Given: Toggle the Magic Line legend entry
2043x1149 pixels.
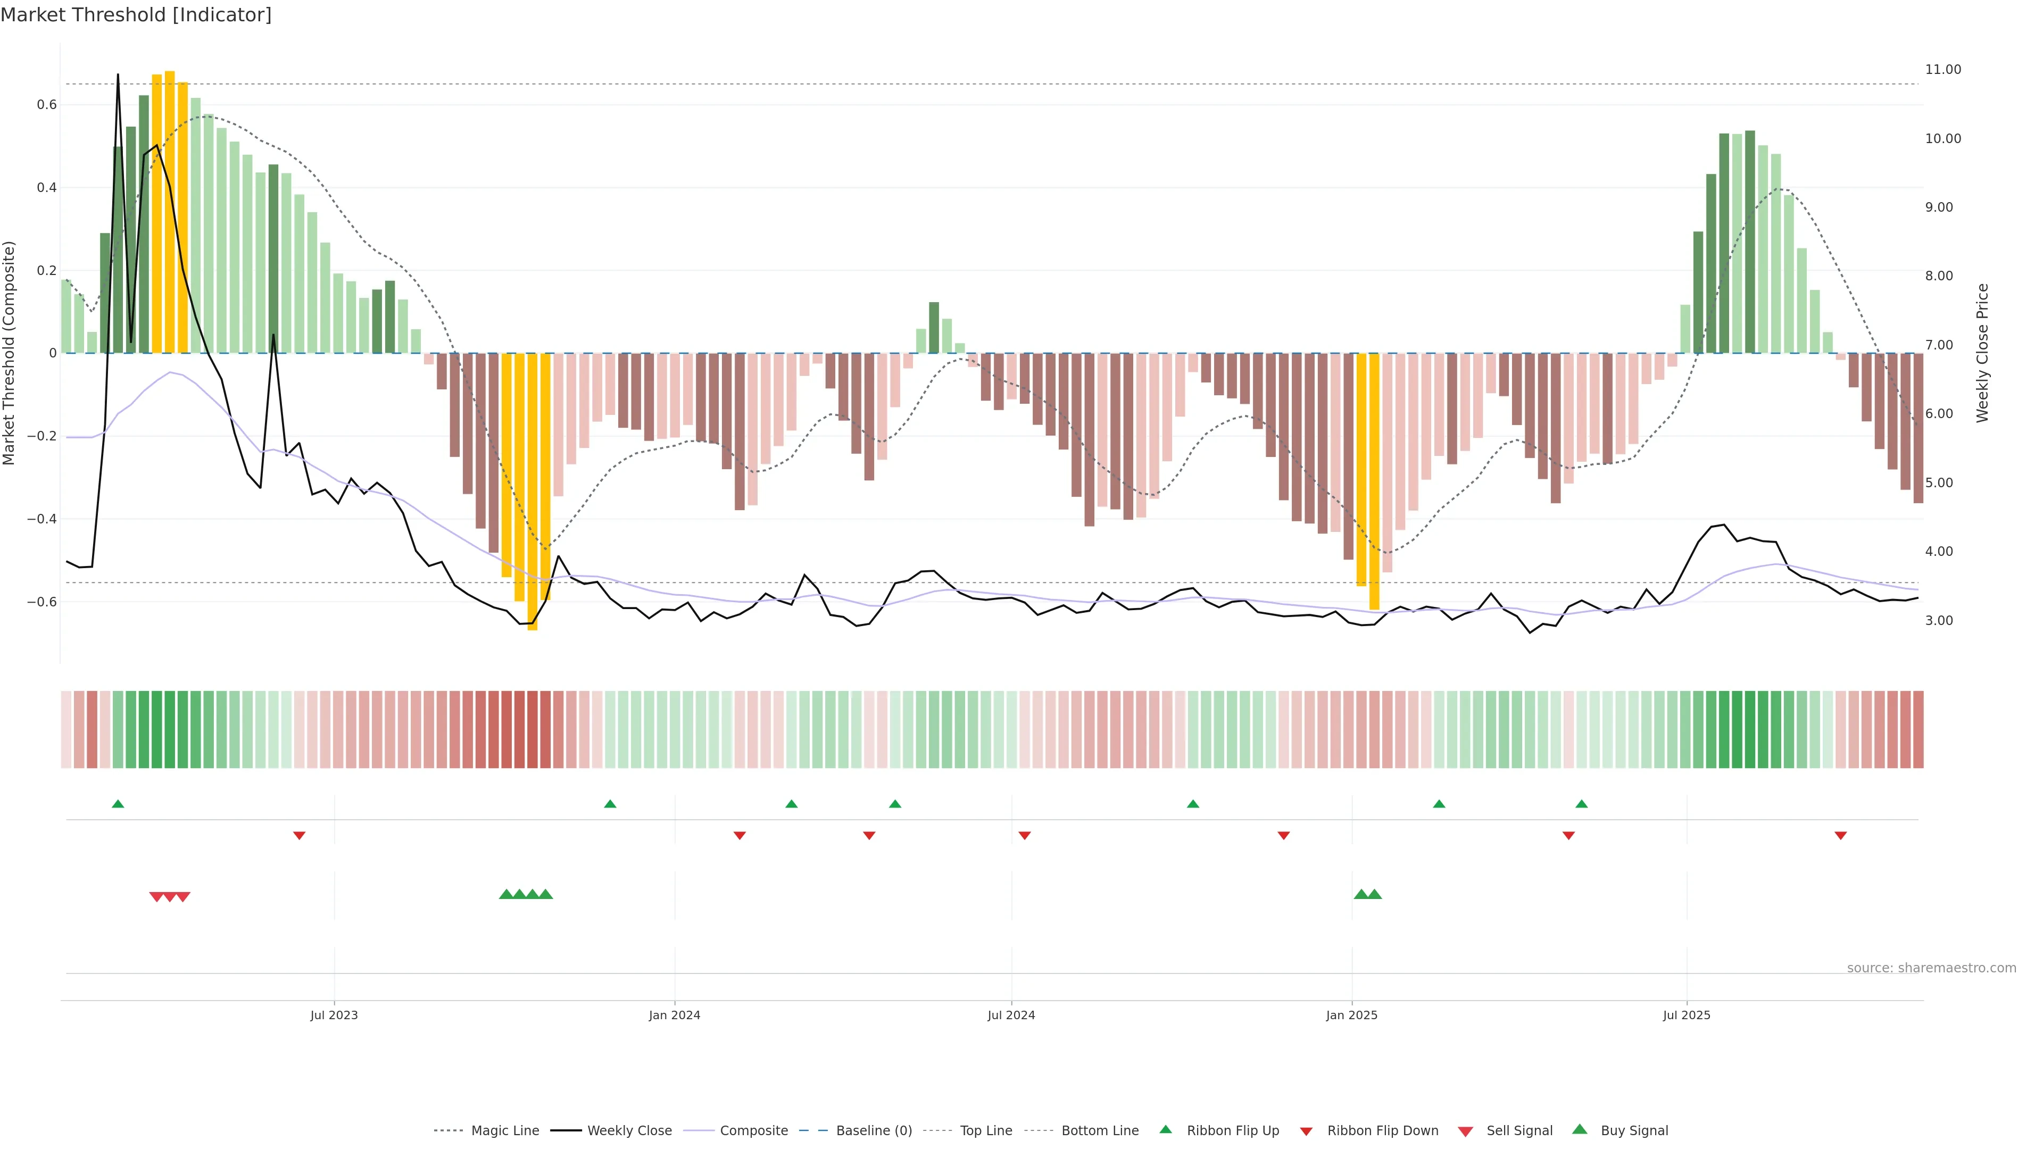Looking at the screenshot, I should (x=504, y=1131).
